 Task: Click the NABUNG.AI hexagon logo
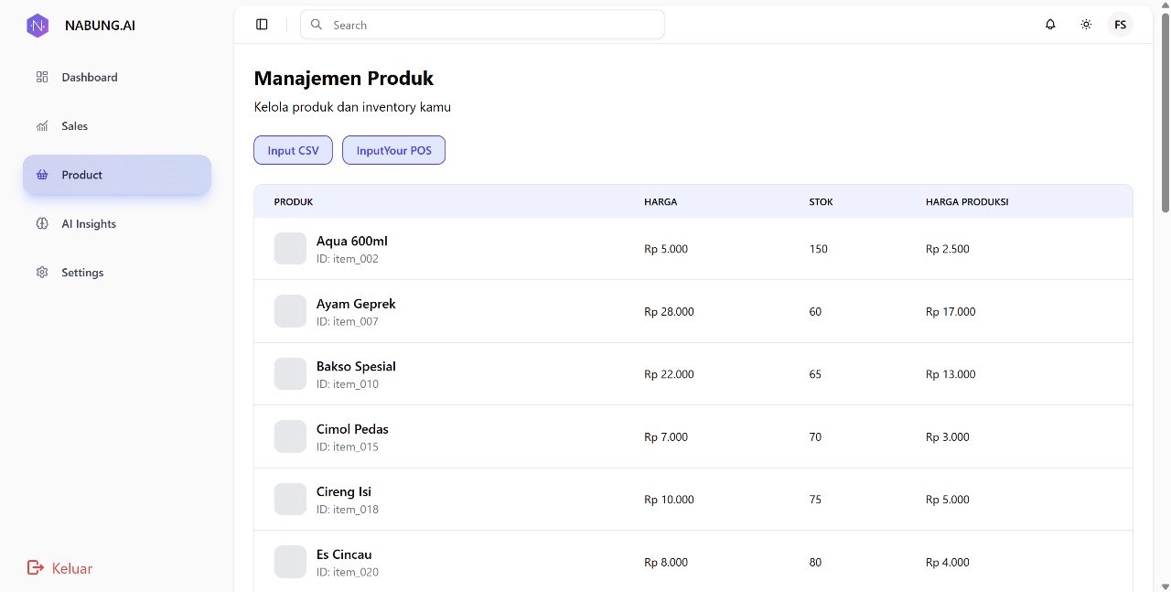coord(38,26)
